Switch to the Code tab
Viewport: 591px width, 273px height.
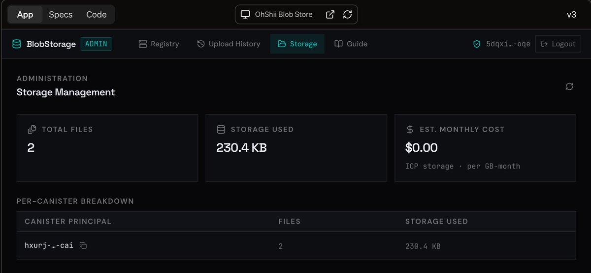coord(97,15)
